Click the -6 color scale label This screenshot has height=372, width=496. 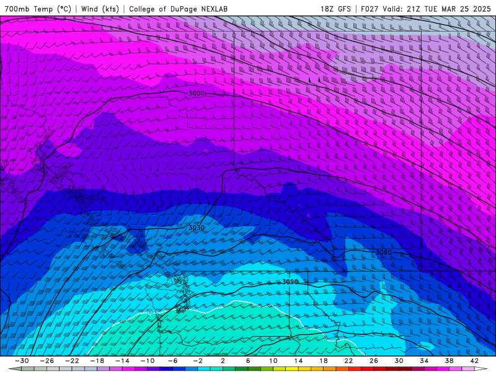[x=173, y=361]
